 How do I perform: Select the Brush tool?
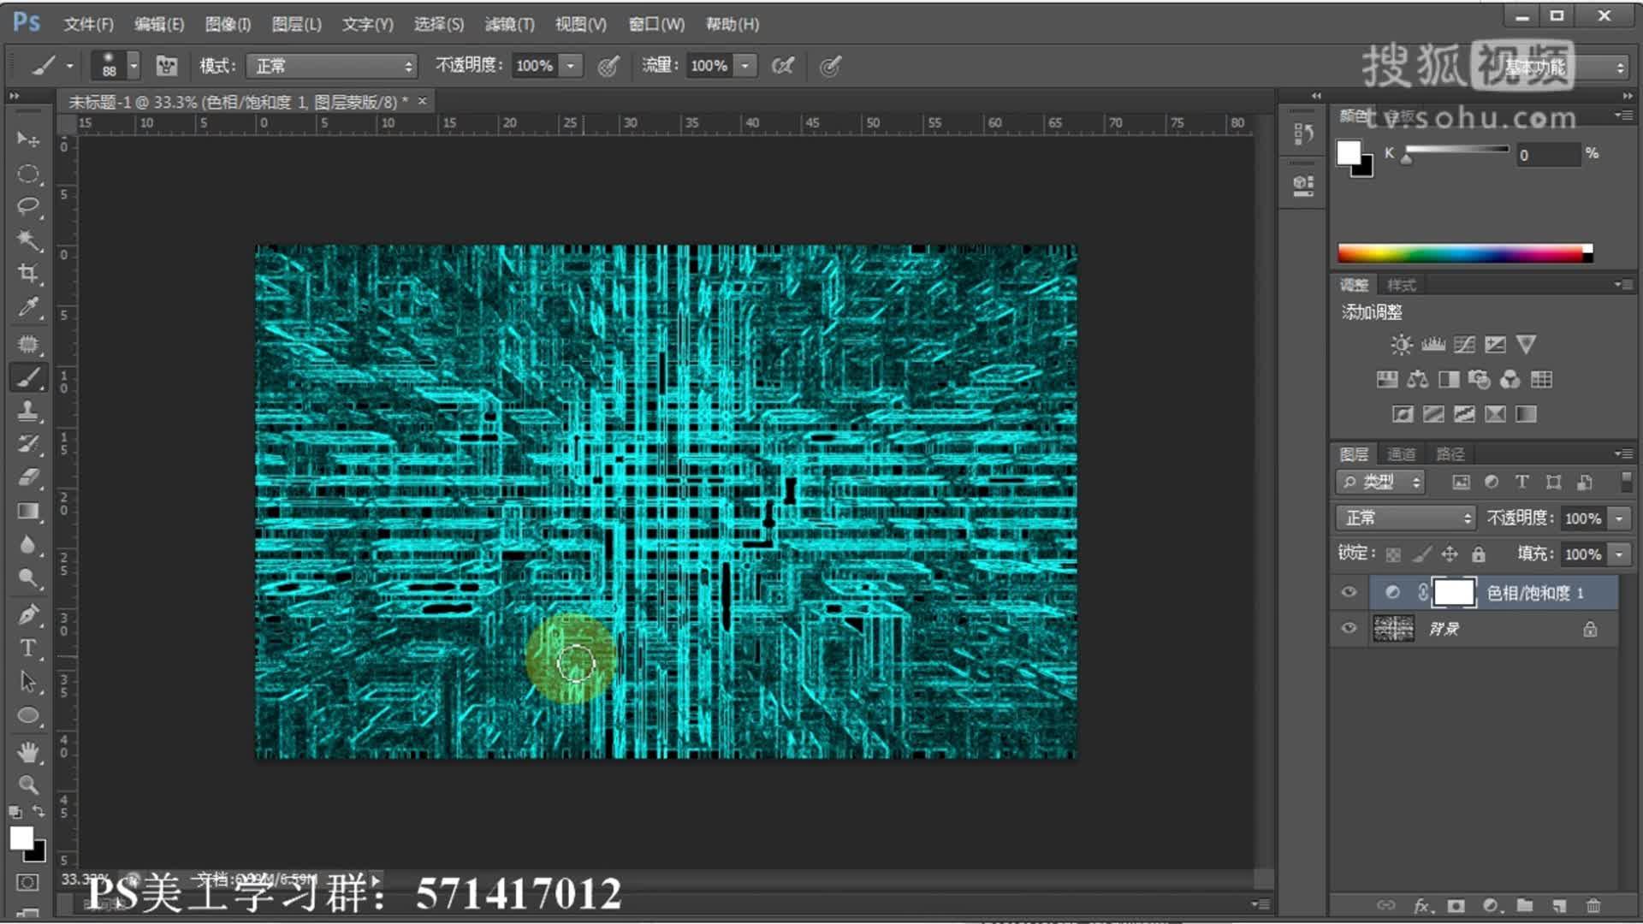28,376
